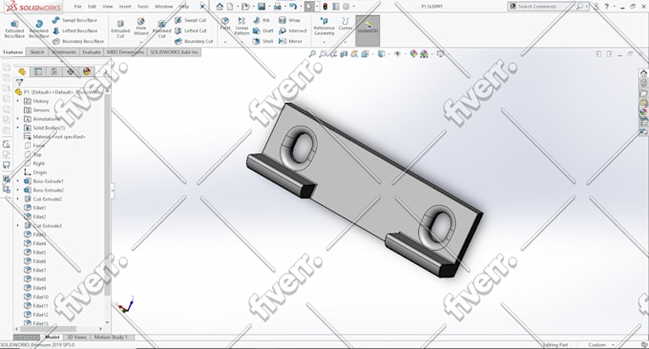Open the Reference Geometry tool
The image size is (649, 349).
[324, 27]
